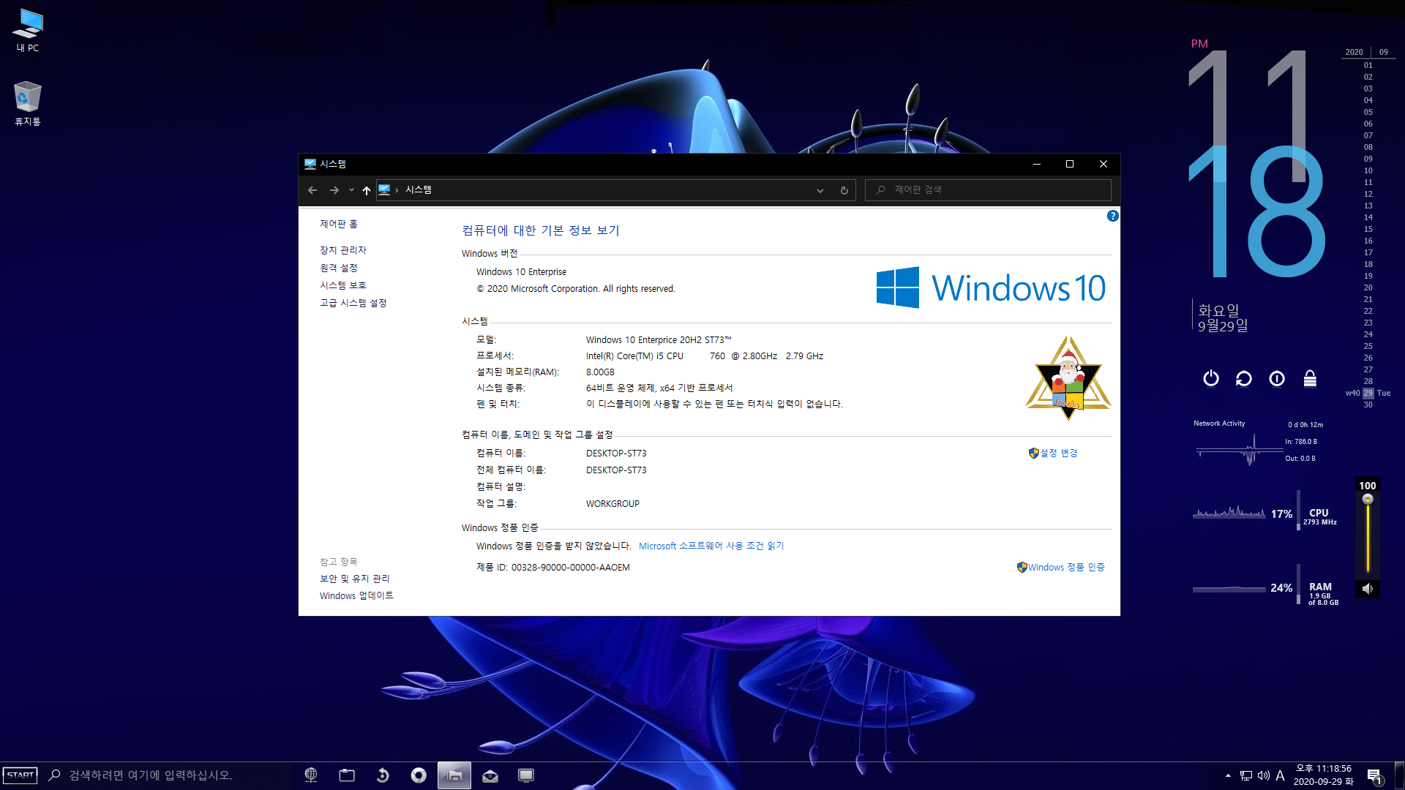Go back using the back arrow

coord(312,190)
